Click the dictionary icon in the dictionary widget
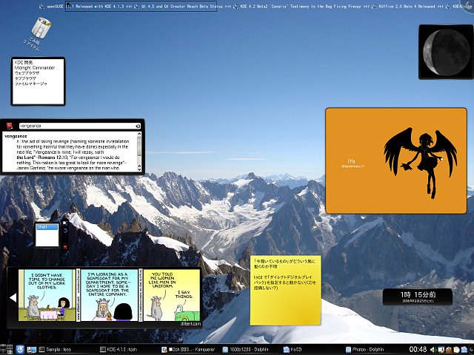Image resolution: width=474 pixels, height=355 pixels. [x=10, y=126]
